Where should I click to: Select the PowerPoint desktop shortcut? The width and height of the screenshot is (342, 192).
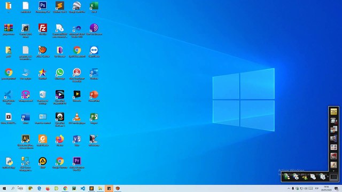[94, 96]
